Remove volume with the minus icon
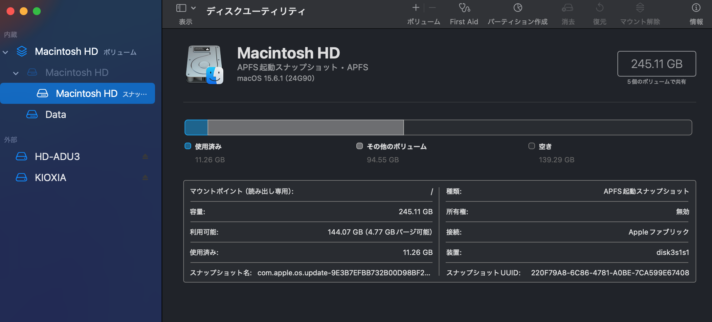712x322 pixels. click(x=432, y=8)
